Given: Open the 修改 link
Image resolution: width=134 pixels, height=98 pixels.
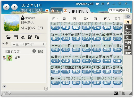Looking at the screenshot, I should coord(32,28).
